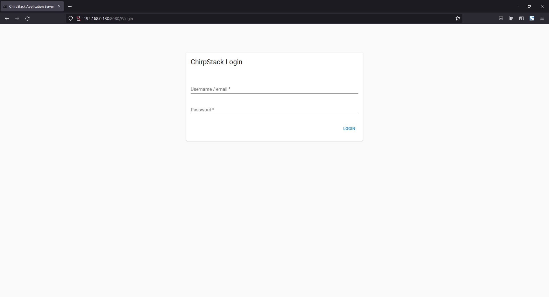Click the ChirpStack Login heading
Viewport: 549px width, 297px height.
(x=216, y=62)
